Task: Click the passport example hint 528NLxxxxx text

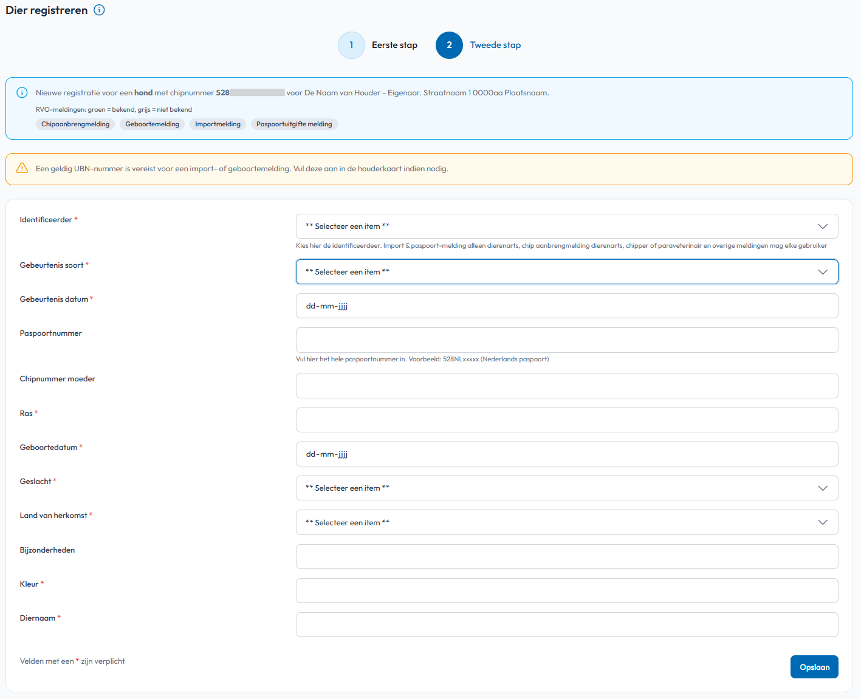Action: click(x=422, y=359)
